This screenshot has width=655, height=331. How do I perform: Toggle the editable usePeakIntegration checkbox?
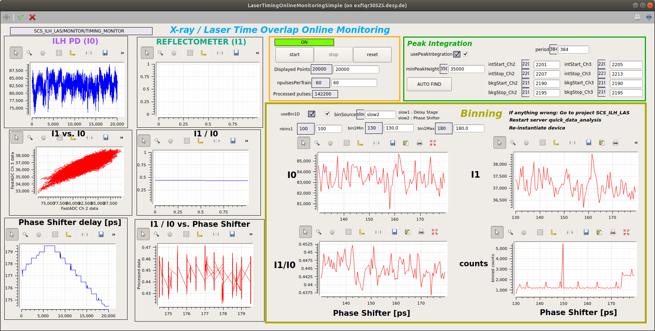[466, 54]
